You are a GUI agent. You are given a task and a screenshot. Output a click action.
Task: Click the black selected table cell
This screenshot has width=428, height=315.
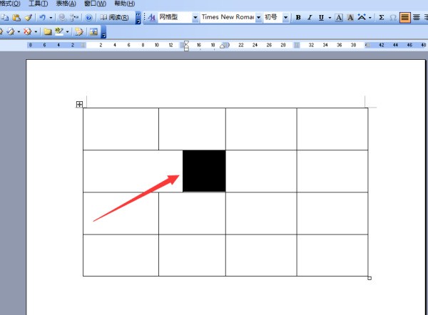click(x=204, y=171)
